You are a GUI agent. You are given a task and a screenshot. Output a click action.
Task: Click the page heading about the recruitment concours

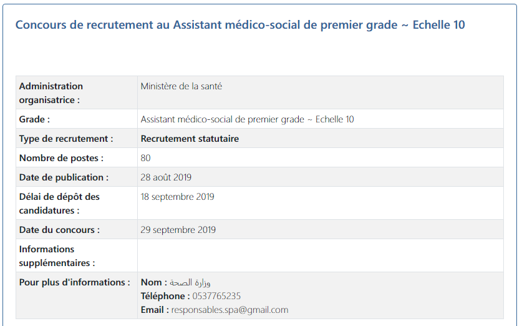coord(239,25)
